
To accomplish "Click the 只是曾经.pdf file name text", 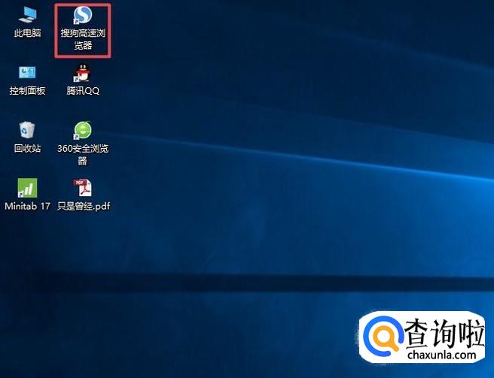I will (x=84, y=206).
